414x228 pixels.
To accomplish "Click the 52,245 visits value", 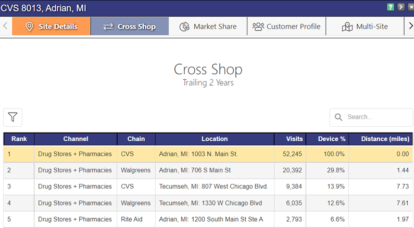I will pos(292,154).
